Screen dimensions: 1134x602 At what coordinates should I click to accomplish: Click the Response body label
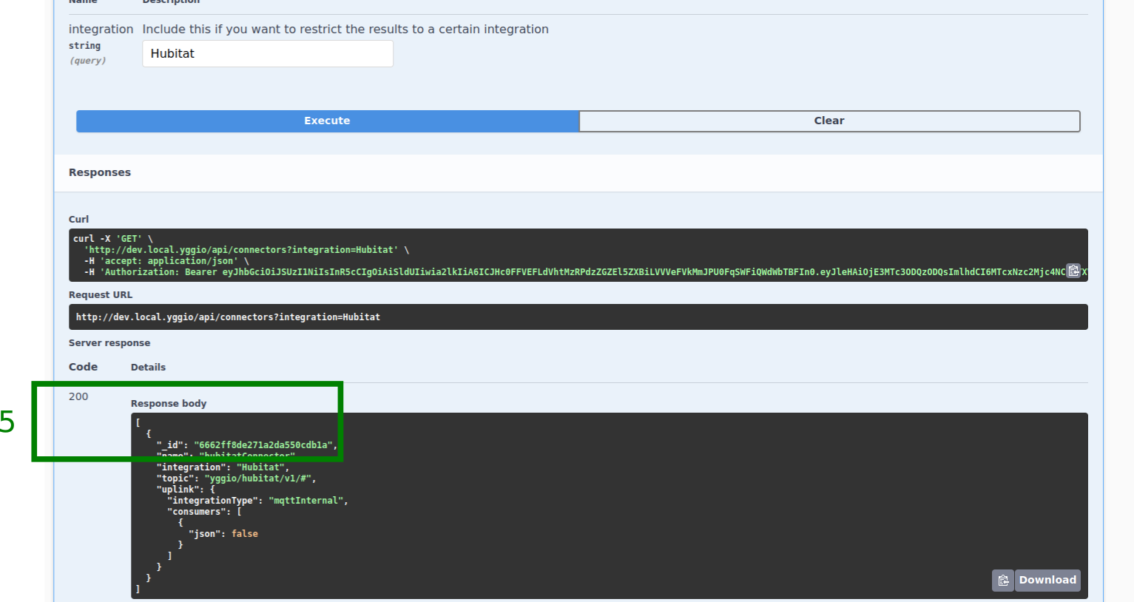[169, 404]
